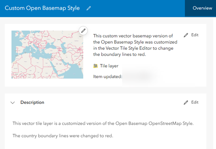Click the Tile layer label
The height and width of the screenshot is (149, 216).
(109, 66)
